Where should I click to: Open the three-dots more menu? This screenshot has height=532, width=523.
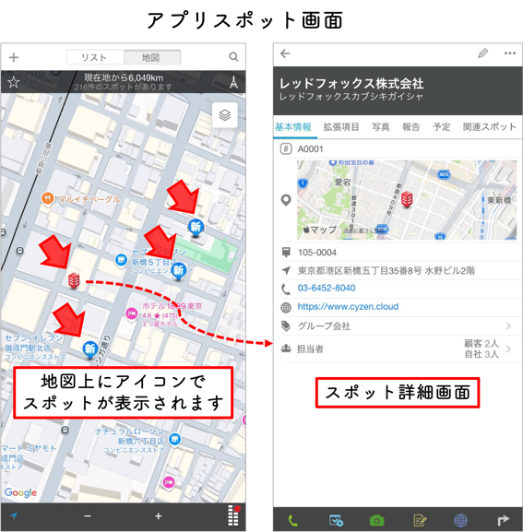(x=510, y=53)
